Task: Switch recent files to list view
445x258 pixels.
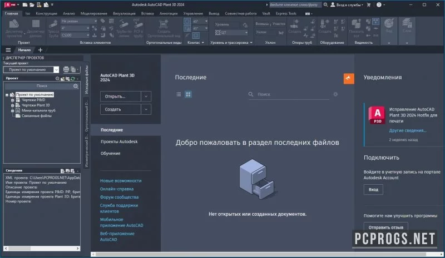Action: tap(179, 94)
